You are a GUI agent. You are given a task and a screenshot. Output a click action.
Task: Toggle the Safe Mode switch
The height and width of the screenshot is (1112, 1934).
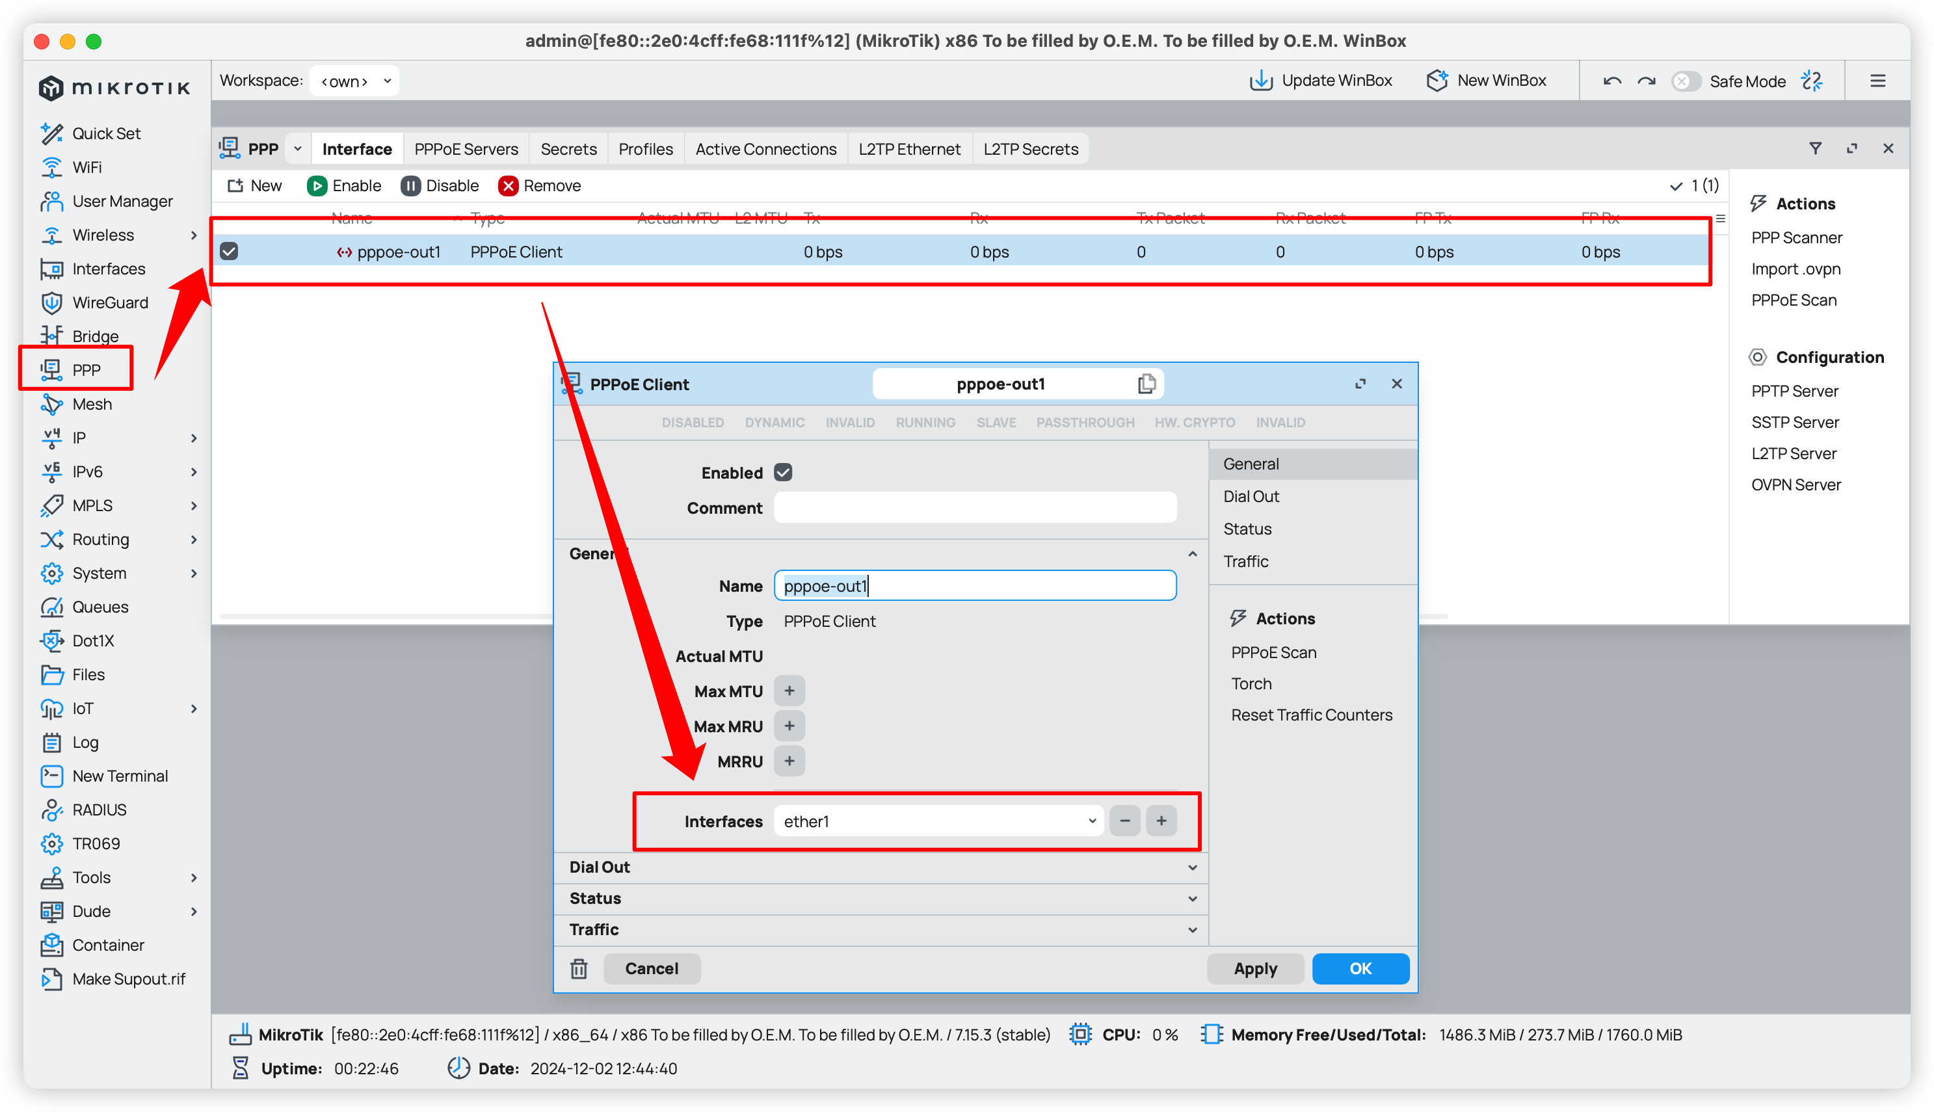point(1685,81)
